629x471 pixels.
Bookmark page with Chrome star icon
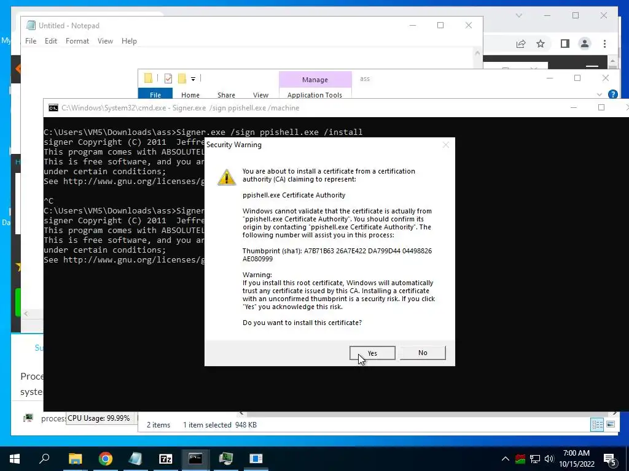tap(541, 44)
